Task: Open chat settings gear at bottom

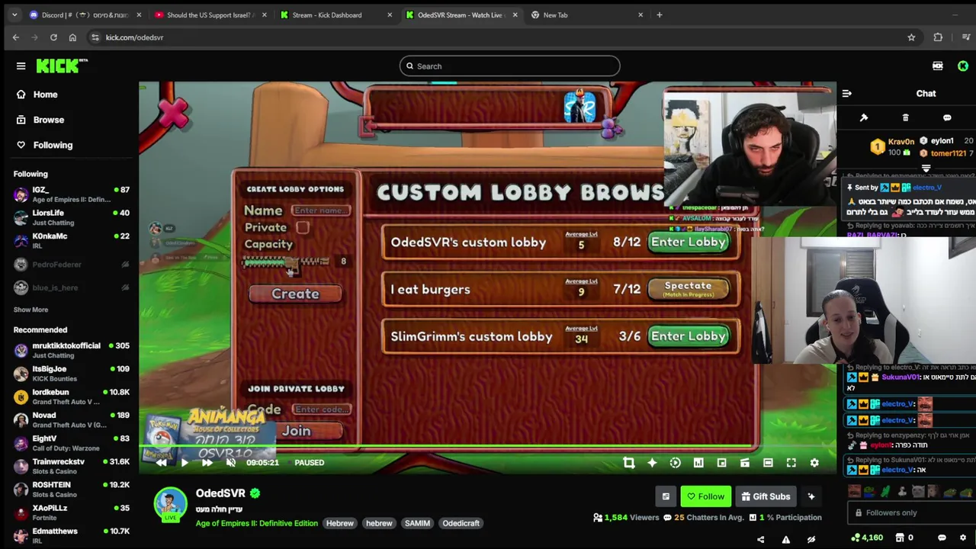Action: 963,538
